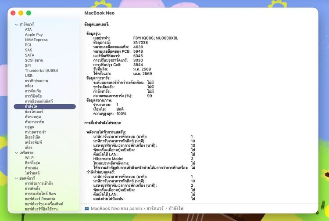Select เสียง in the sidebar
This screenshot has height=221, width=329.
(29, 148)
